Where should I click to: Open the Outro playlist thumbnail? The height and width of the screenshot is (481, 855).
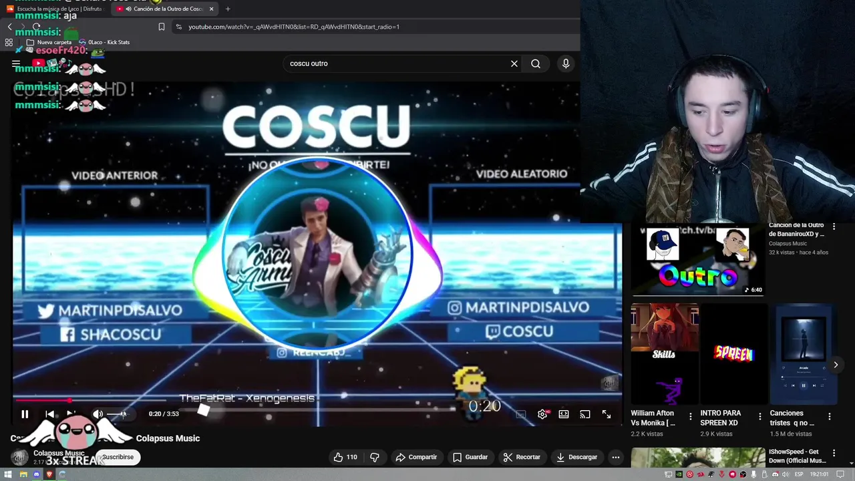698,260
